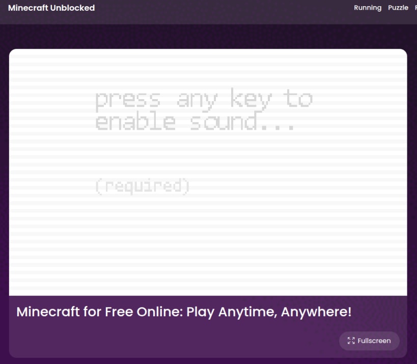Click the word 'sound' on the game screen
The image size is (417, 364).
tap(224, 122)
